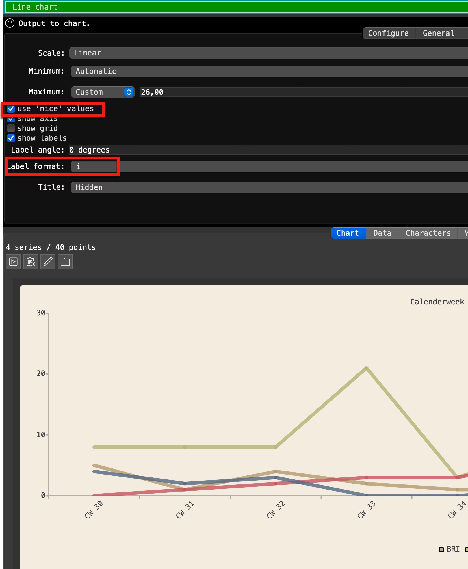Click the play icon below series count

click(13, 262)
